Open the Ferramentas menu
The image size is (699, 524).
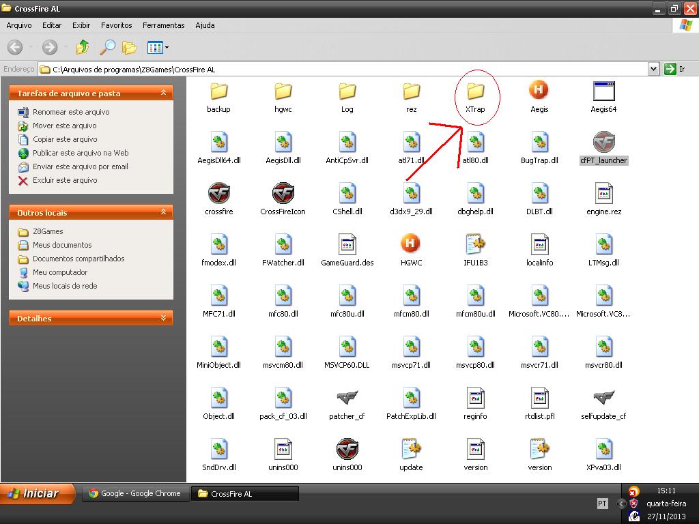(x=163, y=25)
